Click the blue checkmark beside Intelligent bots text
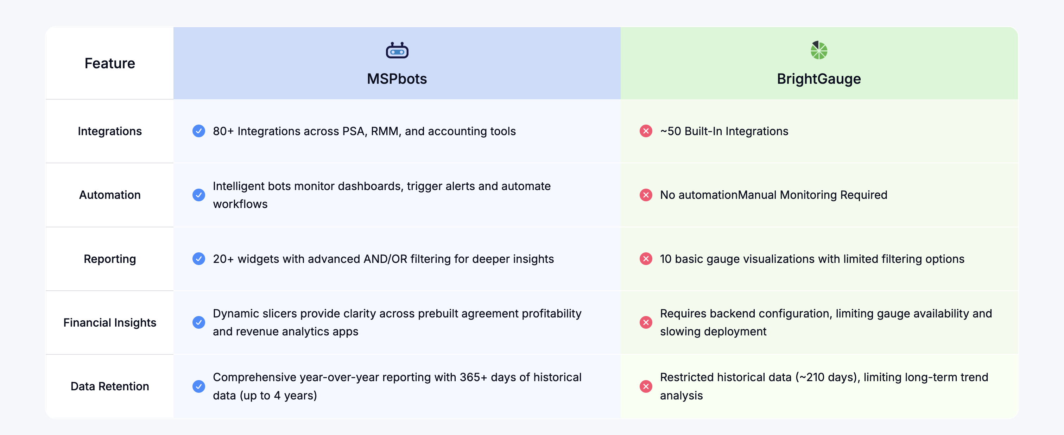 coord(199,195)
